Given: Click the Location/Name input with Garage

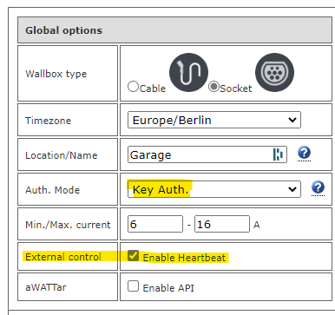Looking at the screenshot, I should (207, 154).
